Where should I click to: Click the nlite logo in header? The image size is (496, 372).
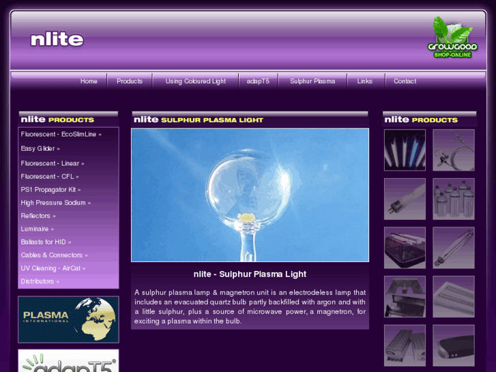(x=57, y=40)
